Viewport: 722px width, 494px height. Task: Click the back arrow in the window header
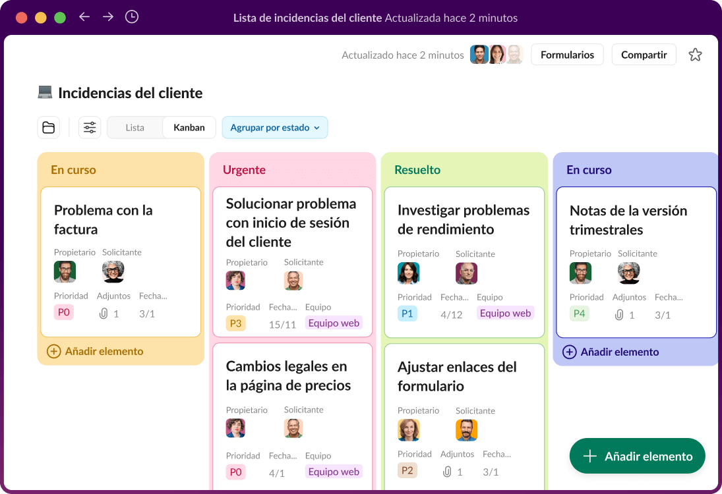click(84, 17)
